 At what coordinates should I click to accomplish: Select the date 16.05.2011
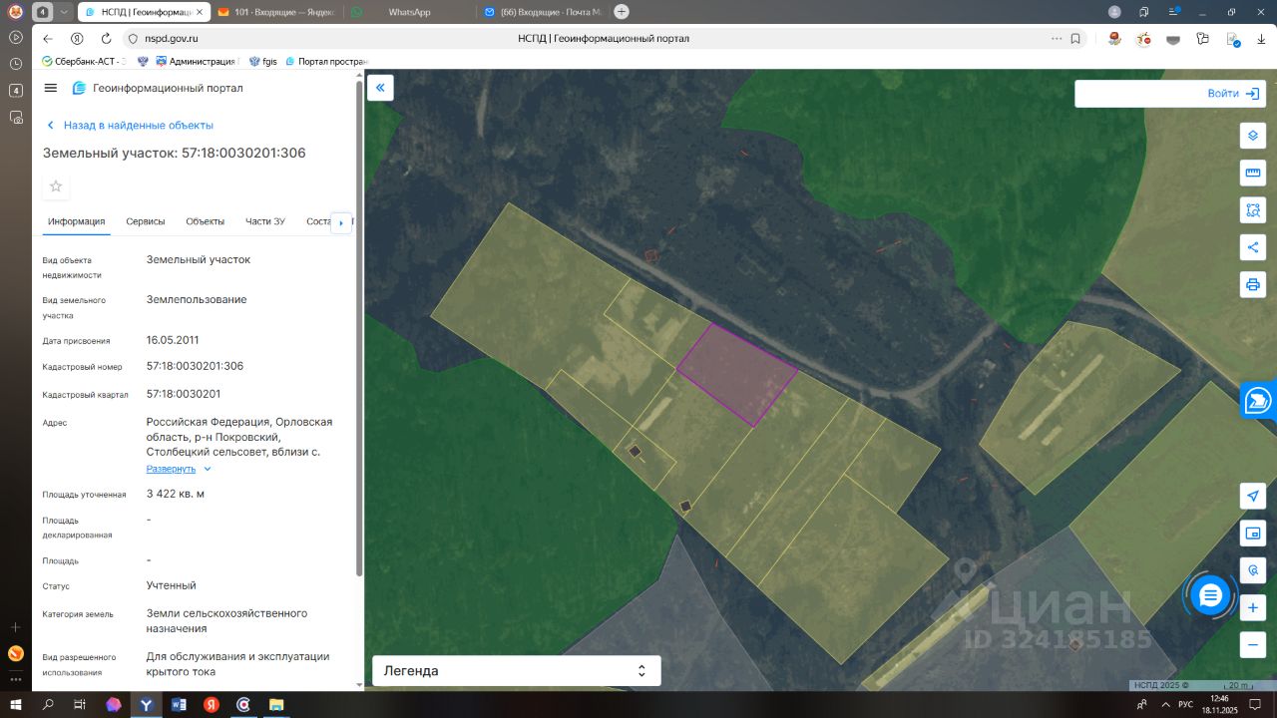[173, 340]
